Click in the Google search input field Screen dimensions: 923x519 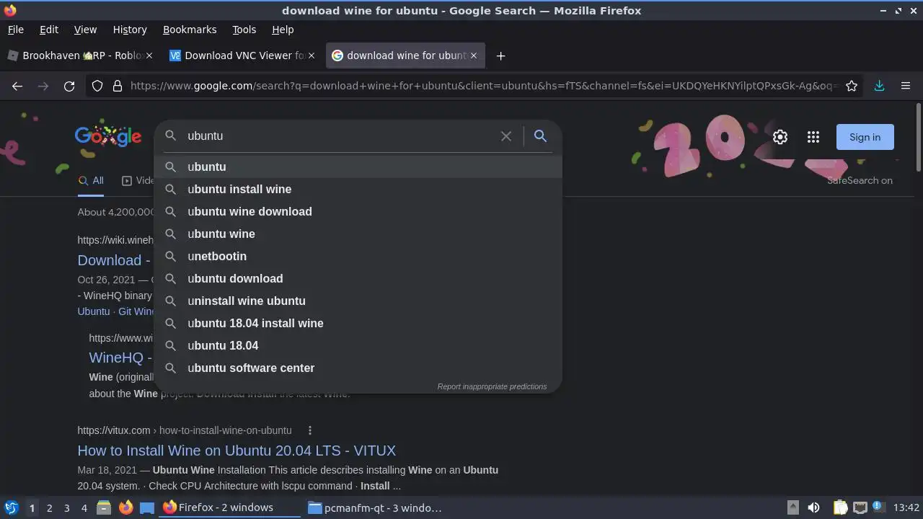coord(339,136)
